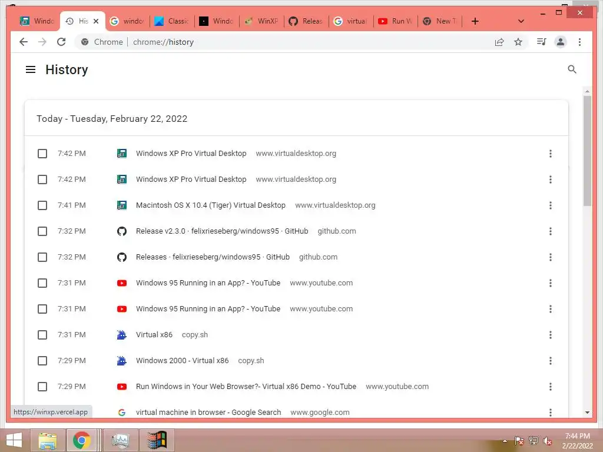Click the GitHub favicon beside Release v2.3.0
This screenshot has height=452, width=603.
point(121,231)
